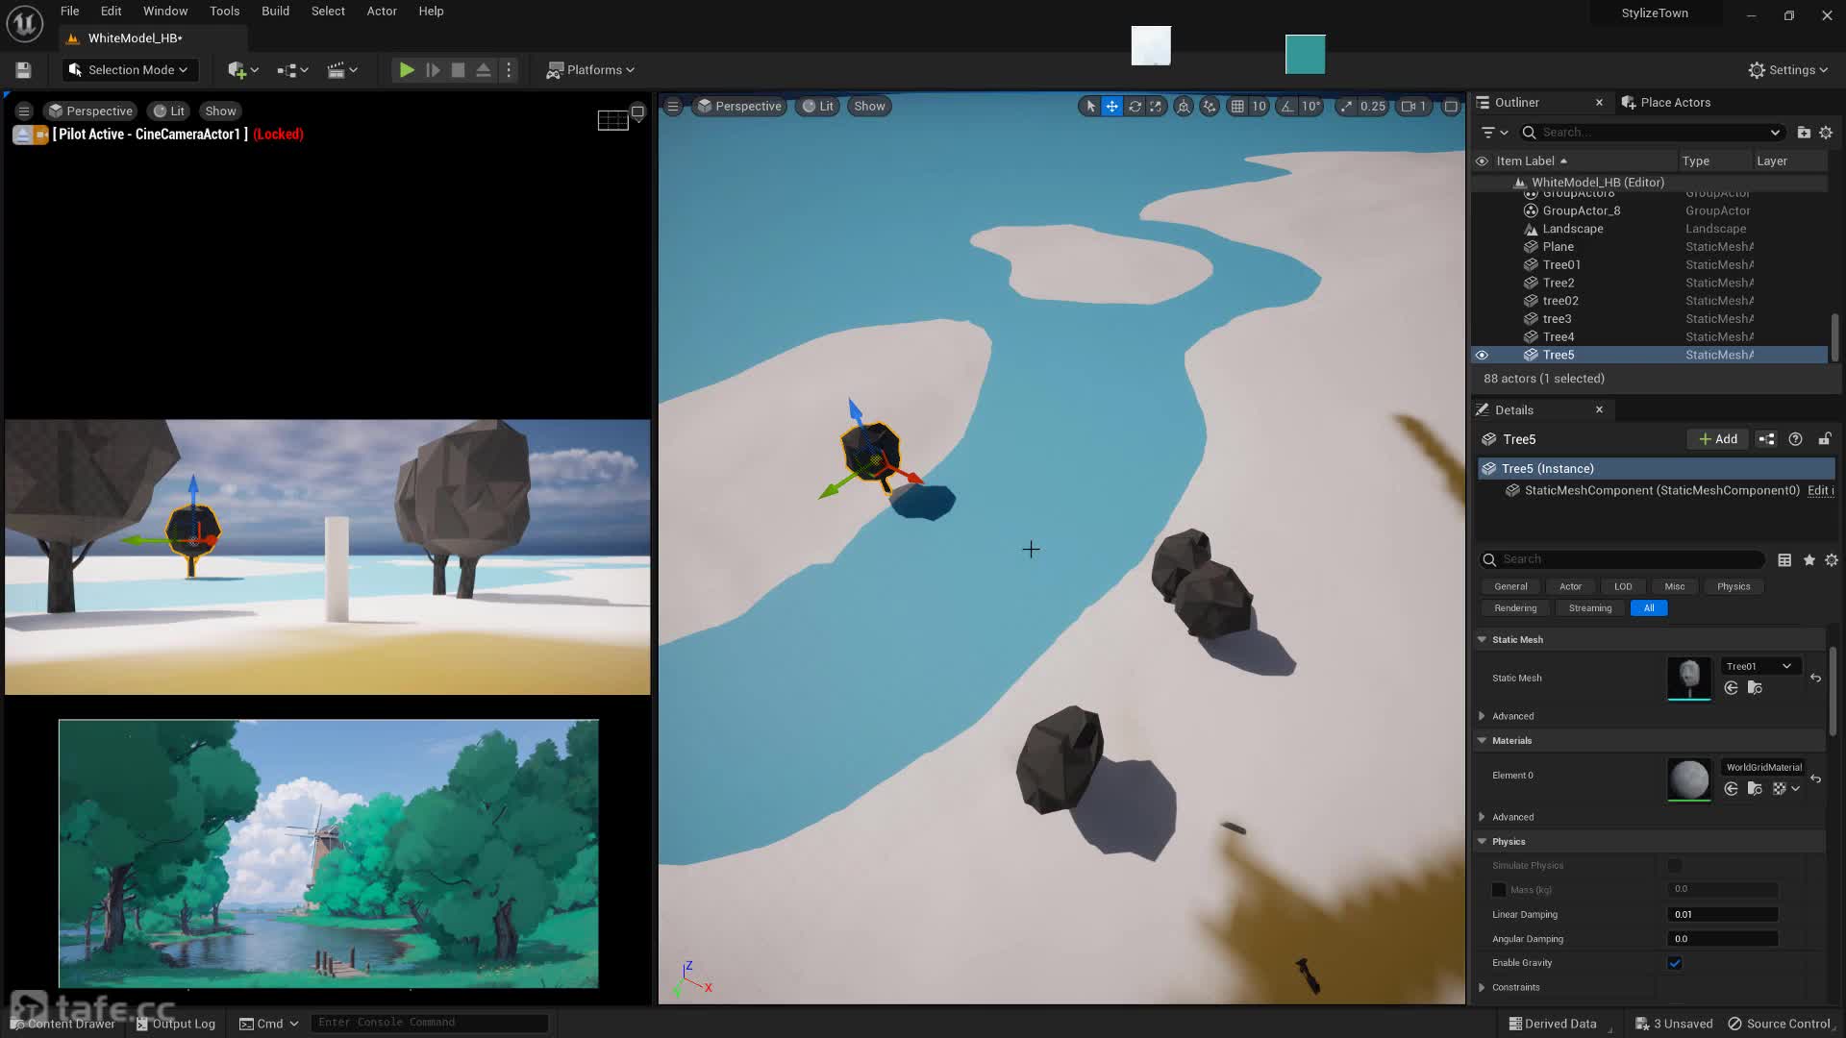The height and width of the screenshot is (1038, 1846).
Task: Activate the select (arrow) transform tool
Action: coord(1089,107)
